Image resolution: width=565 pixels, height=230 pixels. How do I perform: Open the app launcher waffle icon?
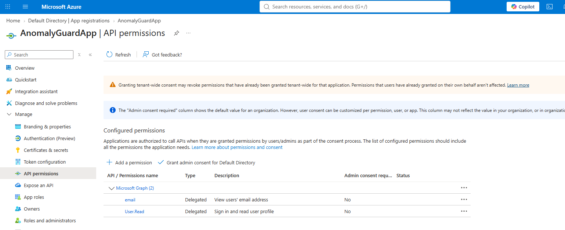click(x=8, y=7)
